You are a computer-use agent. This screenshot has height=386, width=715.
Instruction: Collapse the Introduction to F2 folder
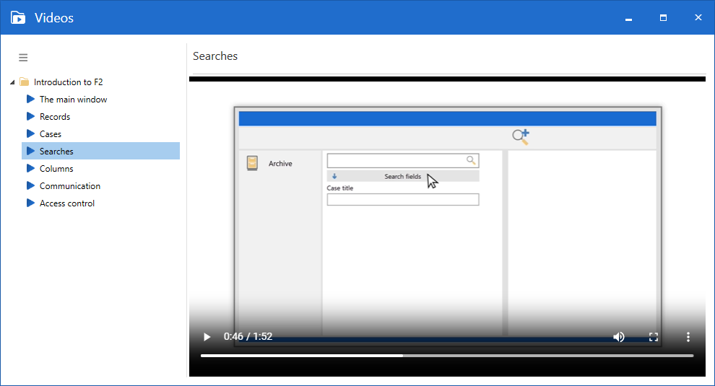[x=12, y=82]
